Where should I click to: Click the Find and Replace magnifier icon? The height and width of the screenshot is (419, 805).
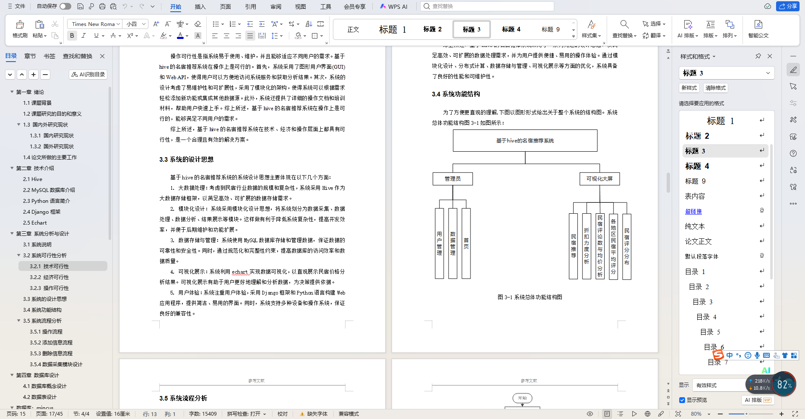click(624, 24)
